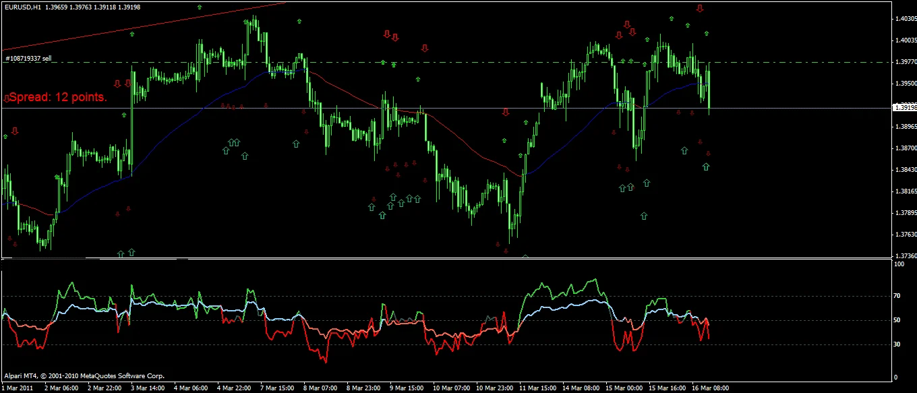This screenshot has width=917, height=393.
Task: Click the 1.37360 price scale label
Action: (x=906, y=256)
